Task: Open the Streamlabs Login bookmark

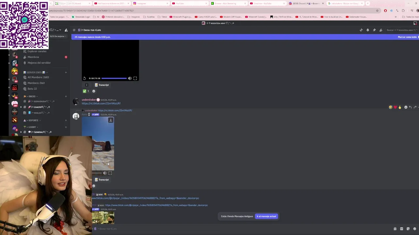Action: tap(81, 17)
